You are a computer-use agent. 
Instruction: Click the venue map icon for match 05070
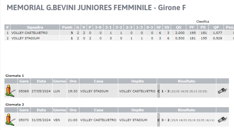point(10,120)
